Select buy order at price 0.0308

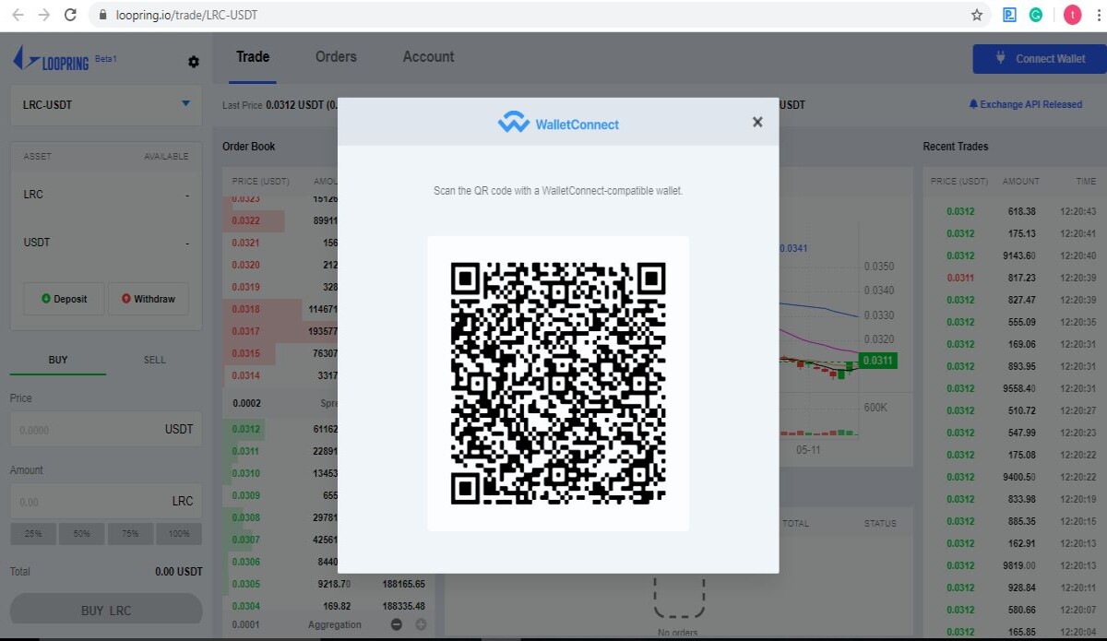pos(245,517)
